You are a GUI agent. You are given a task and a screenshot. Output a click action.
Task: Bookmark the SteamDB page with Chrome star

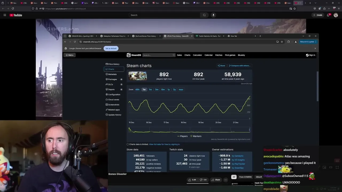click(x=282, y=42)
